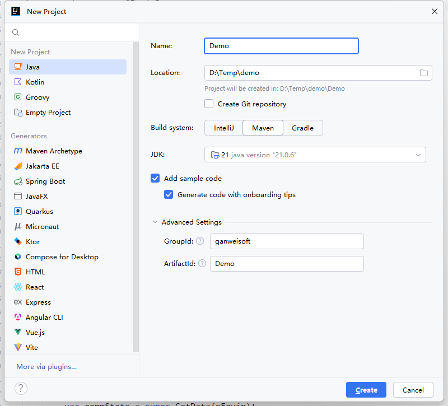Enable Create Git repository checkbox
448x406 pixels.
tap(209, 104)
